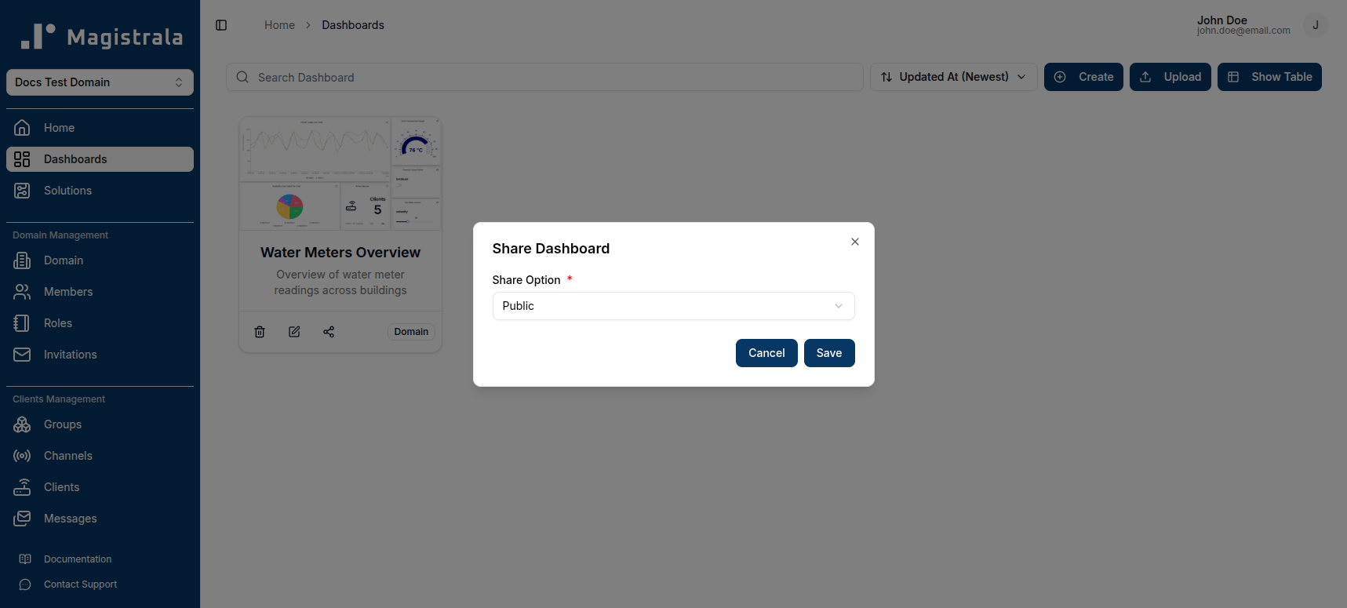Click the Show Table button
Viewport: 1347px width, 608px height.
tap(1269, 77)
